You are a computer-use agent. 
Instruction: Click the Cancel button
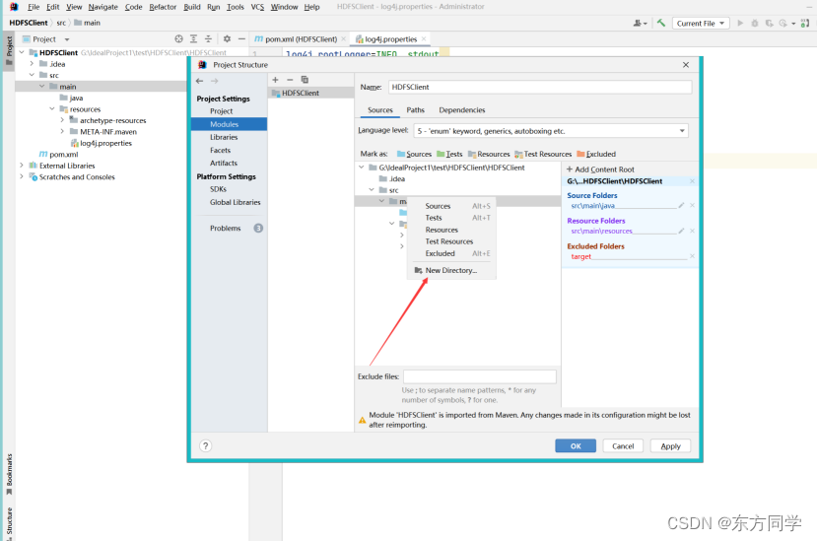click(x=623, y=446)
